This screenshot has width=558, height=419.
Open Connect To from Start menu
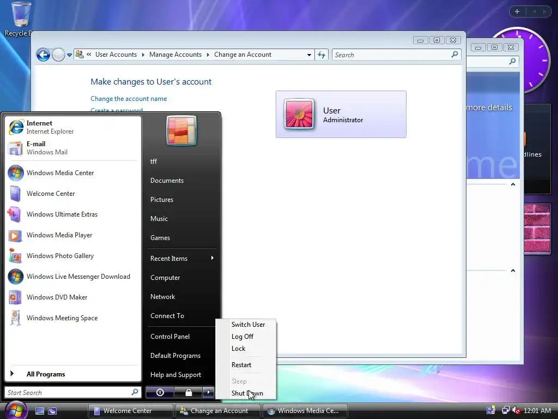click(x=182, y=316)
